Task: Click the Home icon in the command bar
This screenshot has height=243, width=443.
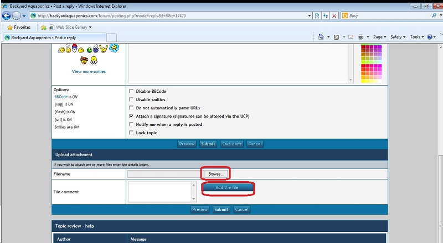Action: pyautogui.click(x=322, y=37)
